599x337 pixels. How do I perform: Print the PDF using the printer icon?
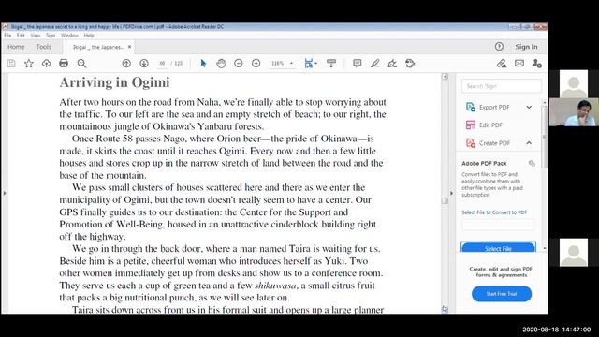pyautogui.click(x=64, y=64)
